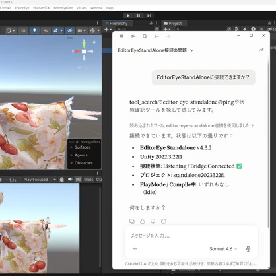
Task: Copy the Claude response
Action: point(132,221)
